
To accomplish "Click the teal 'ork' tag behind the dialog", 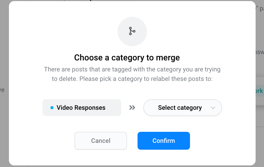I will [259, 91].
